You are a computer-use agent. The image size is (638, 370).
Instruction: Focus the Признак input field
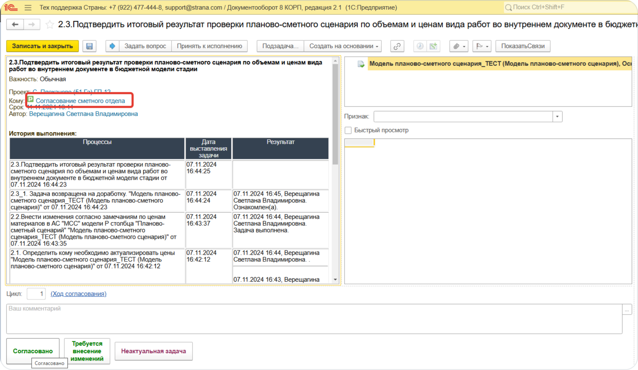point(463,117)
